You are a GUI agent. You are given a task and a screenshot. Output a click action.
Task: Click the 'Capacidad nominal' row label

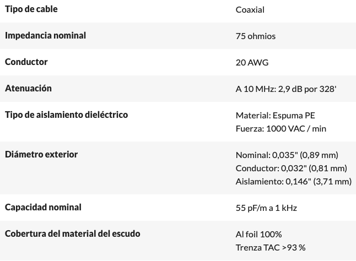(x=43, y=208)
